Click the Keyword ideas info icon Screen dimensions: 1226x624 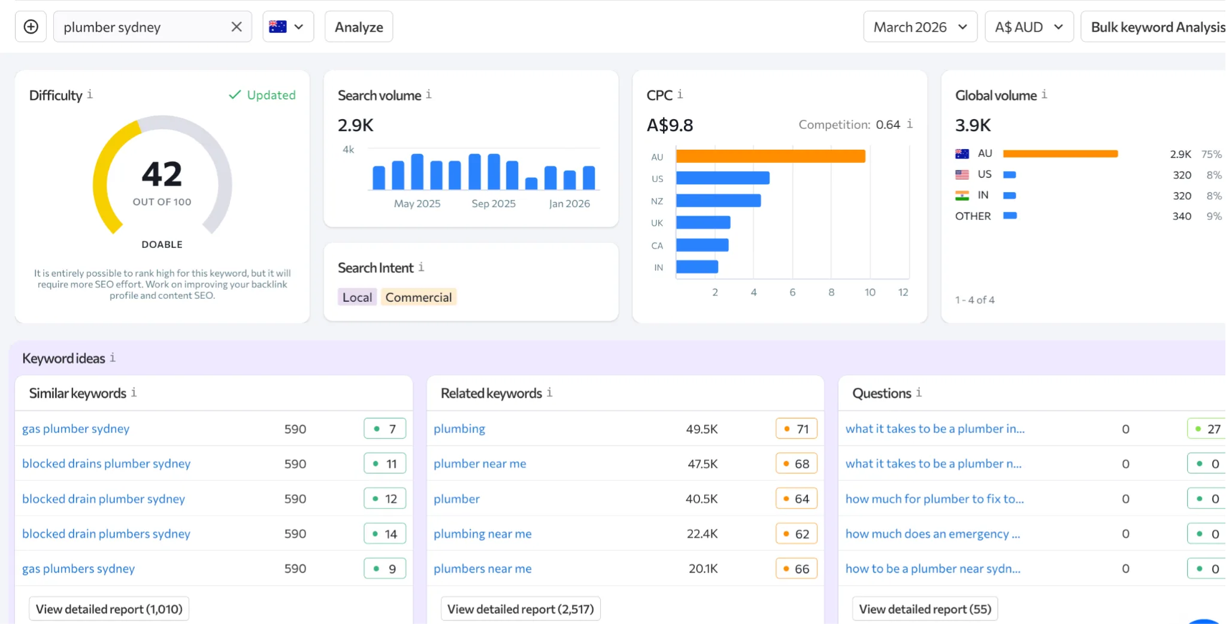click(x=113, y=358)
